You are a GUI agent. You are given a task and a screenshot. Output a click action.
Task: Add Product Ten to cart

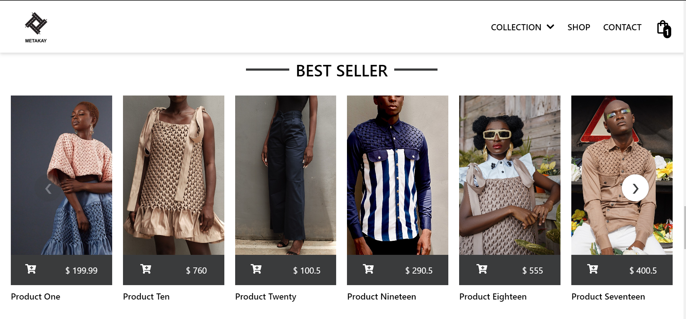(x=146, y=269)
